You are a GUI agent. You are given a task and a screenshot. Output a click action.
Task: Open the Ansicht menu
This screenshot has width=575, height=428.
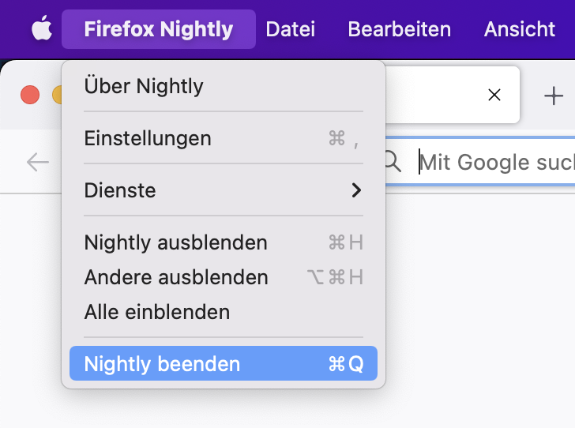coord(519,29)
